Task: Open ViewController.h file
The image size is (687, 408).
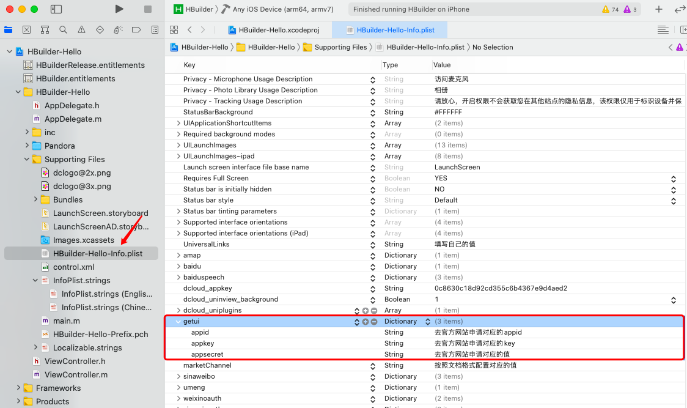Action: point(75,361)
